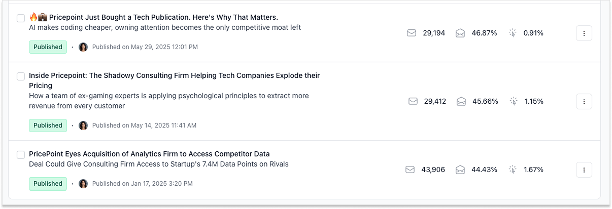Click open-rate icon next to 44.43%

460,170
